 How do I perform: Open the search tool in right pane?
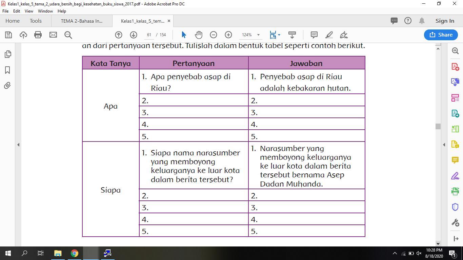point(455,51)
